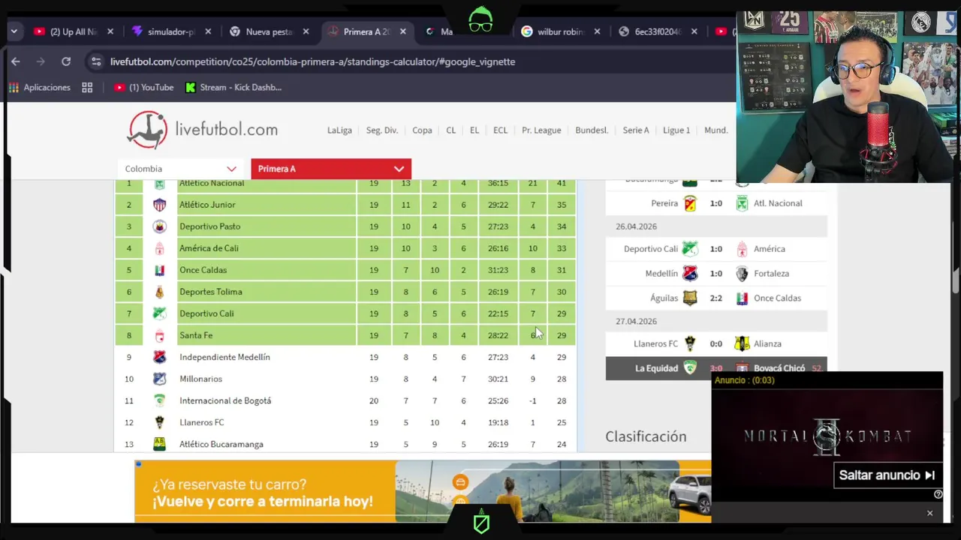Switch to the Up All Night YouTube tab
961x540 pixels.
pyautogui.click(x=74, y=31)
